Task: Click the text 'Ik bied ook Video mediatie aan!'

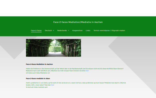Action: click(37, 87)
